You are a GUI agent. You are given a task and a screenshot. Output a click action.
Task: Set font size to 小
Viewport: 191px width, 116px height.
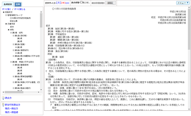[67, 3]
